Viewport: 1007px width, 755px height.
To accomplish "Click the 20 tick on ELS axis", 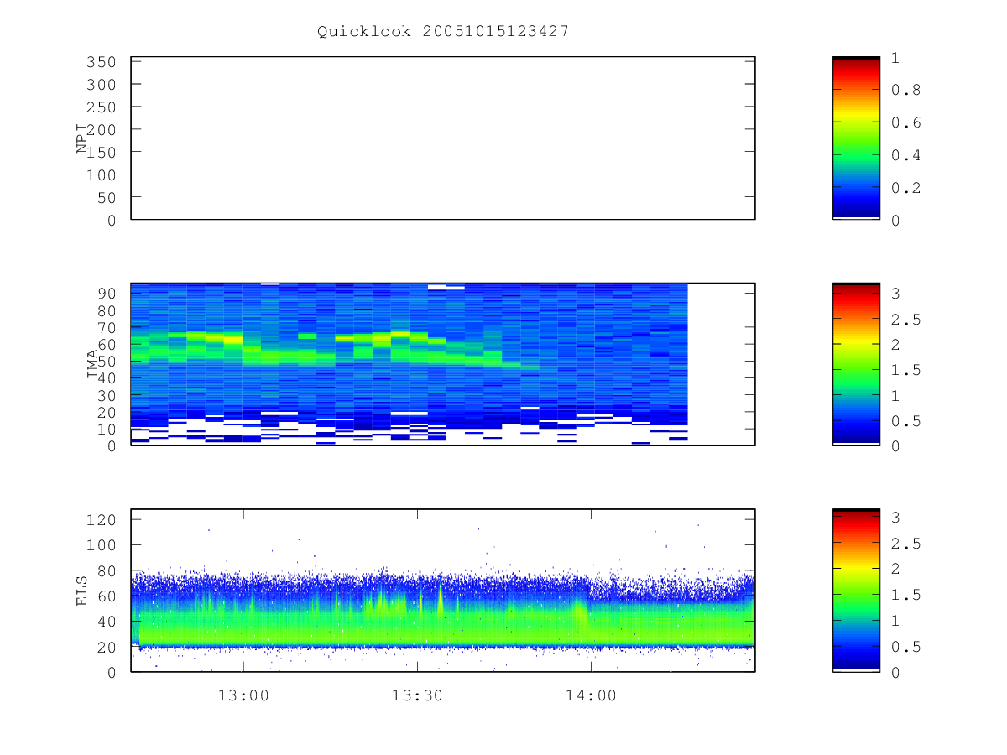I will [x=106, y=647].
